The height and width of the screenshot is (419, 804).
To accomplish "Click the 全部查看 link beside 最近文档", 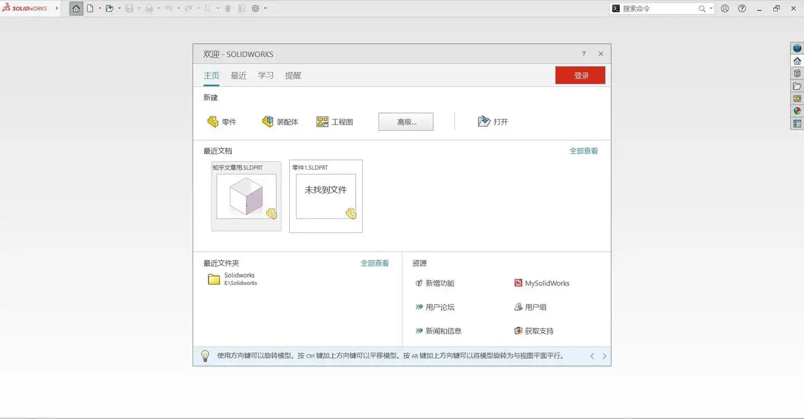I will 583,150.
